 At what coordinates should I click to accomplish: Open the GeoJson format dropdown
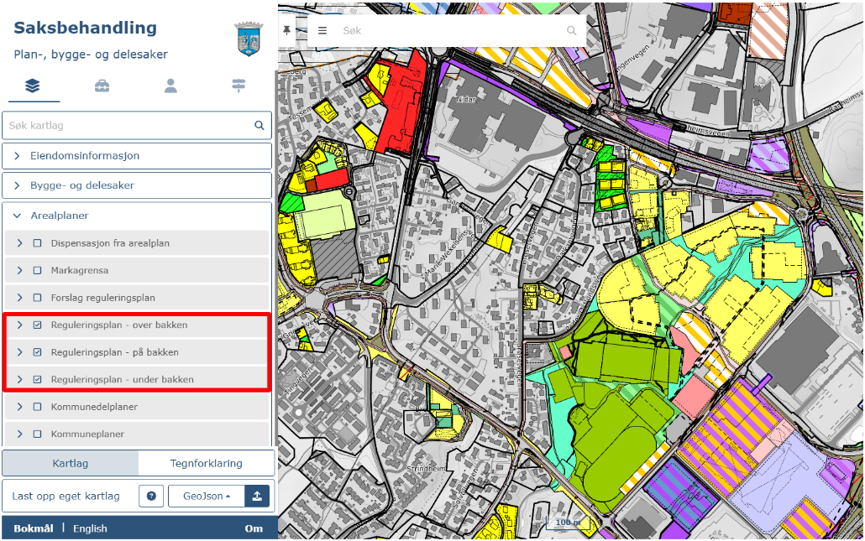[207, 496]
